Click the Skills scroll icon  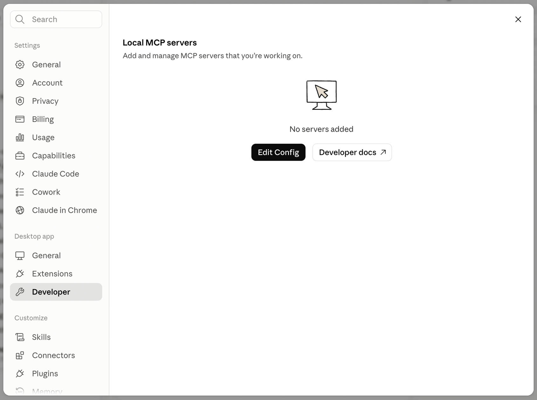click(x=20, y=337)
